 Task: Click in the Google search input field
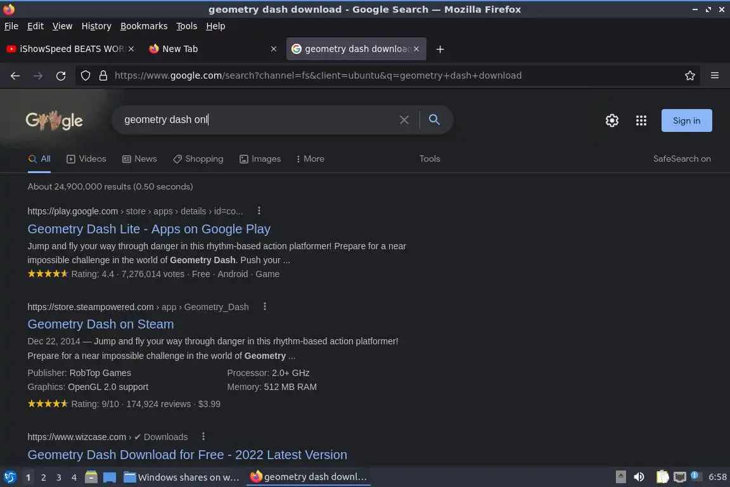pyautogui.click(x=256, y=120)
